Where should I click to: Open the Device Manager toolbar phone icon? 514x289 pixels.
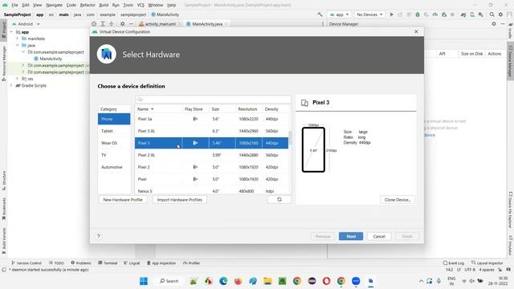click(x=472, y=14)
